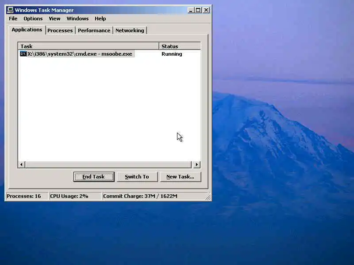Open the View menu

[x=54, y=19]
